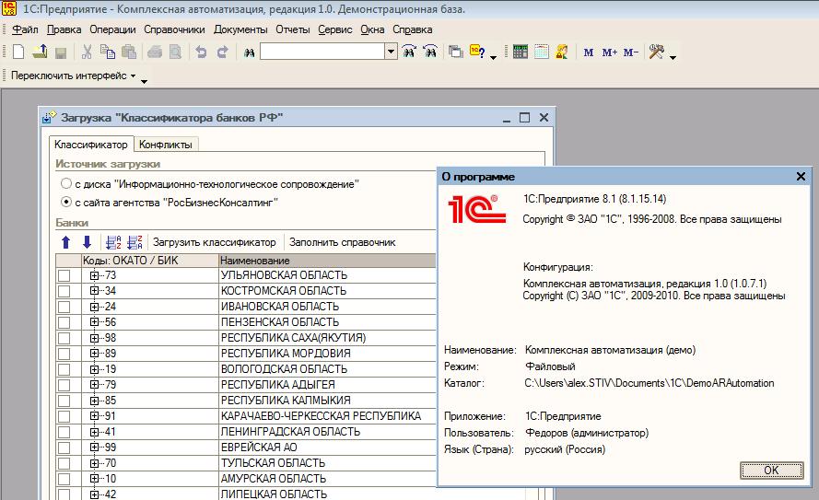Click the Наименование column header
This screenshot has height=500, width=819.
(327, 261)
